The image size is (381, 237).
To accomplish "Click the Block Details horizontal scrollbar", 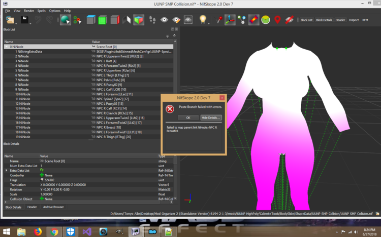I will tap(88, 202).
